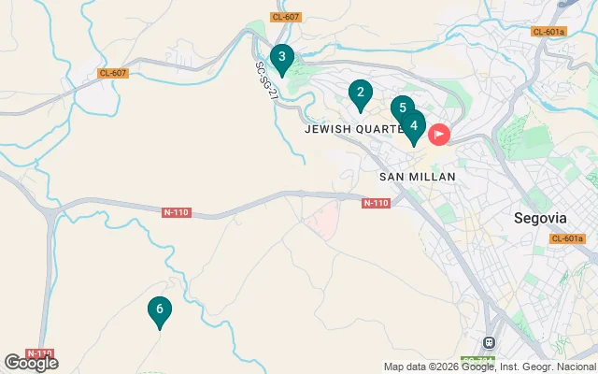
Task: Open location pin number 6
Action: pyautogui.click(x=160, y=311)
